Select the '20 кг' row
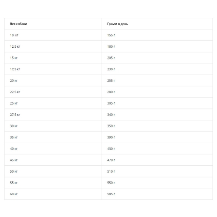Screen dimensions: 217x217 [108, 81]
